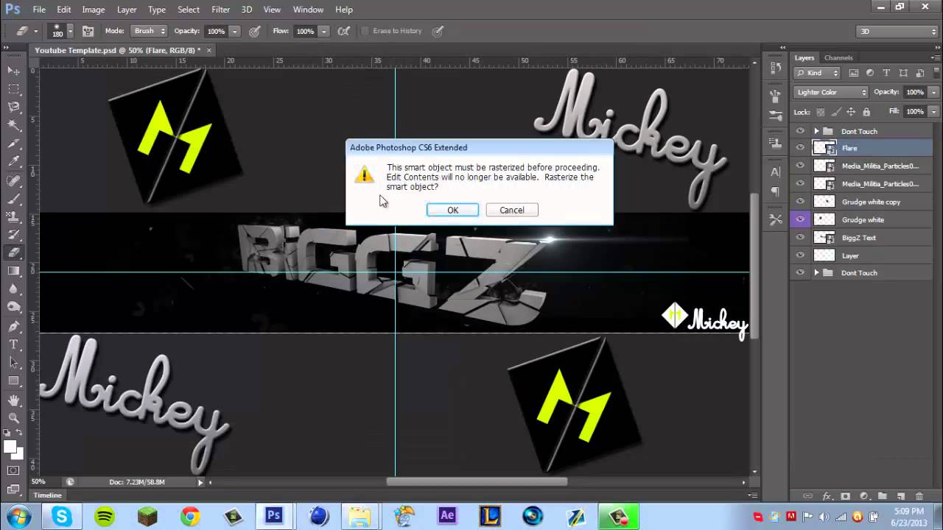Select the Clone Stamp tool
Viewport: 943px width, 530px height.
coord(13,217)
